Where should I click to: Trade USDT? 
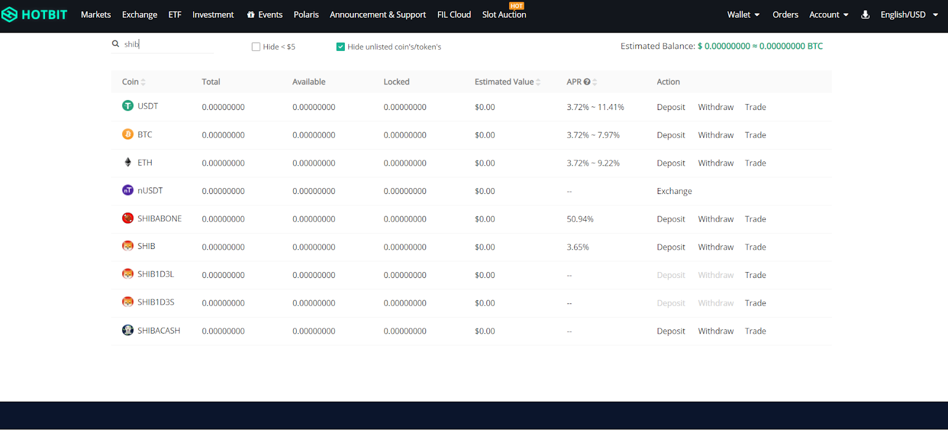(x=755, y=107)
